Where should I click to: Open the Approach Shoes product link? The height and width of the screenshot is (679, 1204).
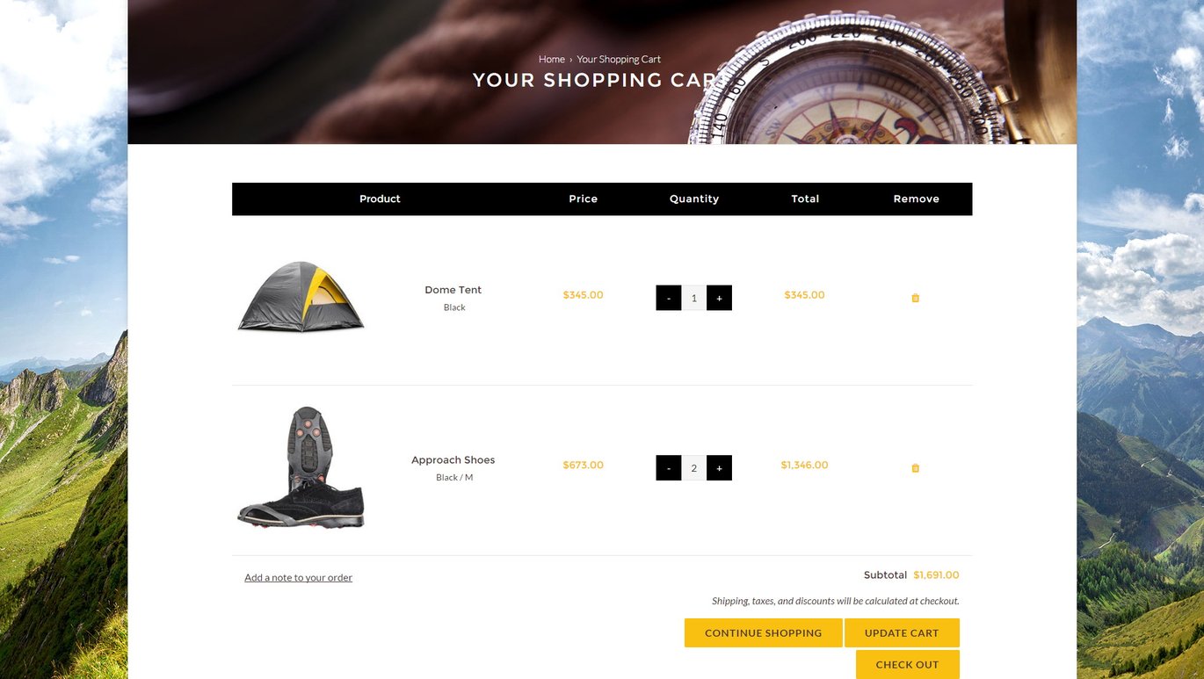(x=453, y=460)
